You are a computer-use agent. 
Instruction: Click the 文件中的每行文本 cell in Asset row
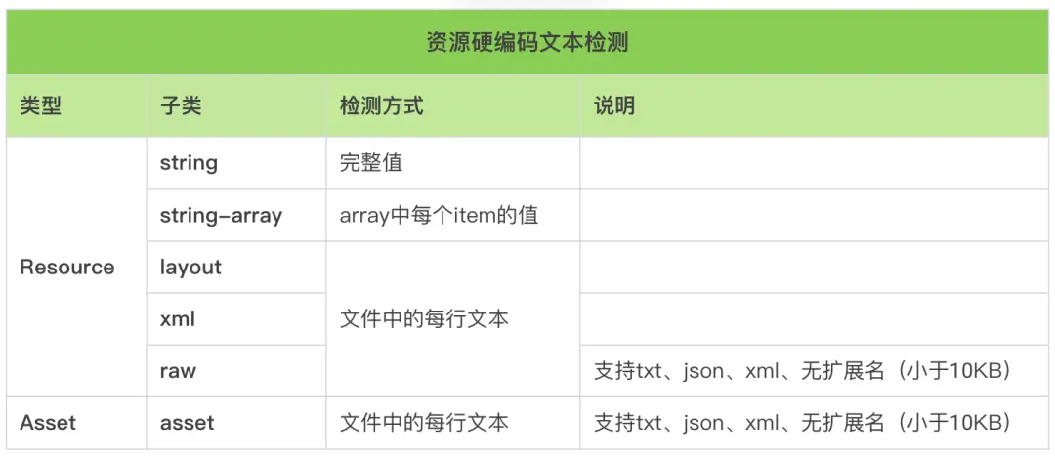424,423
